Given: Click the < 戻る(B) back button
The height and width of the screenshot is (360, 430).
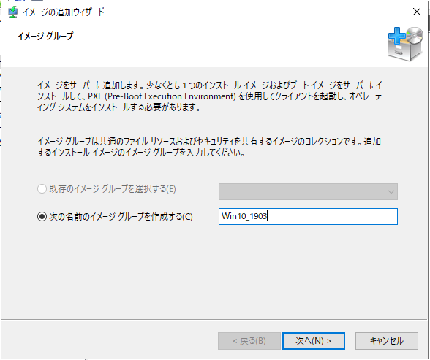Looking at the screenshot, I should click(x=249, y=341).
